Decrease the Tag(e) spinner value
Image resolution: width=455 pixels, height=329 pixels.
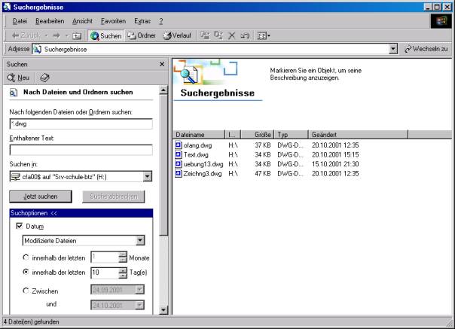123,276
